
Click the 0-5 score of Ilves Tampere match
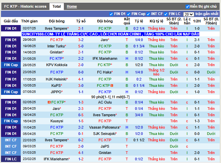[x=81, y=115]
